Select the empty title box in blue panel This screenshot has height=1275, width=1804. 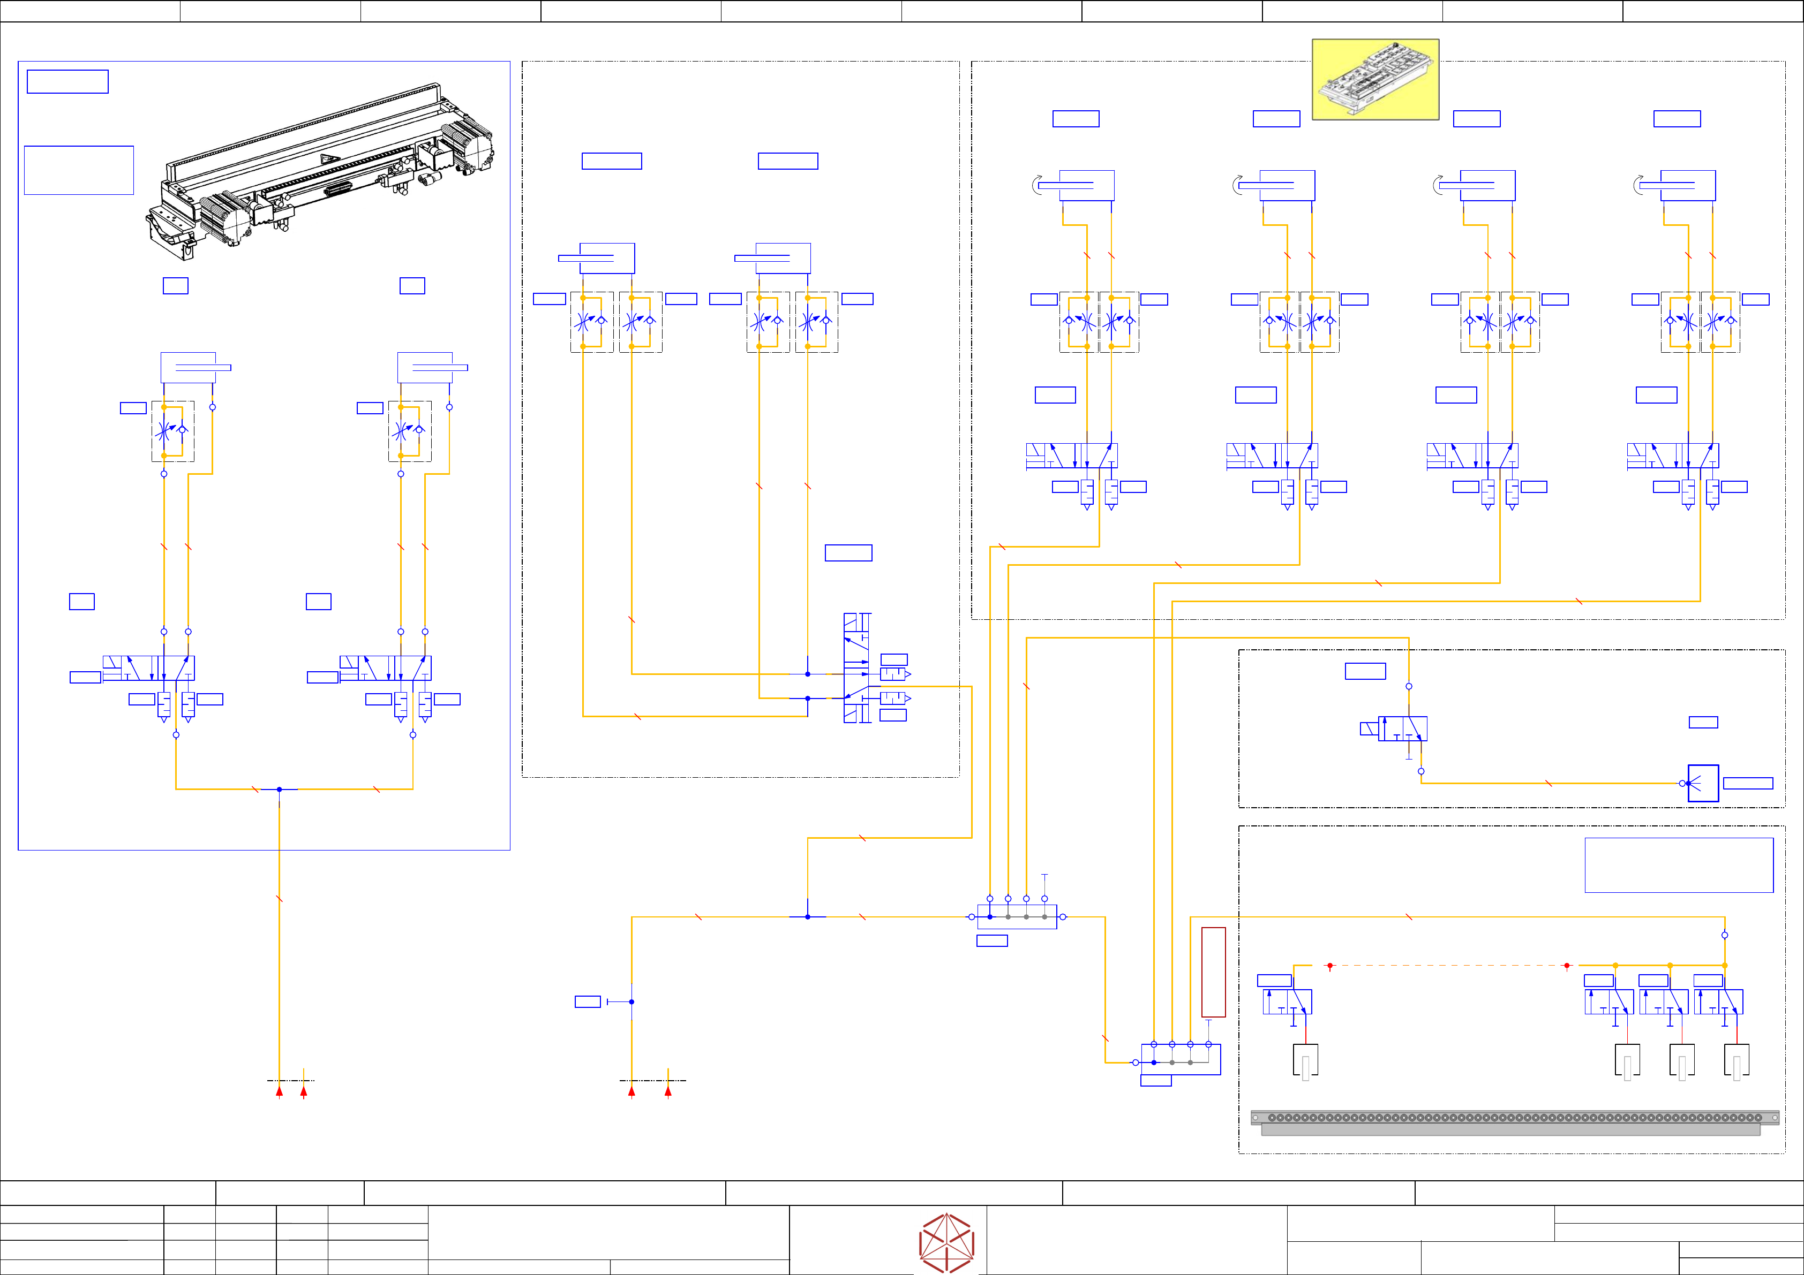tap(67, 82)
